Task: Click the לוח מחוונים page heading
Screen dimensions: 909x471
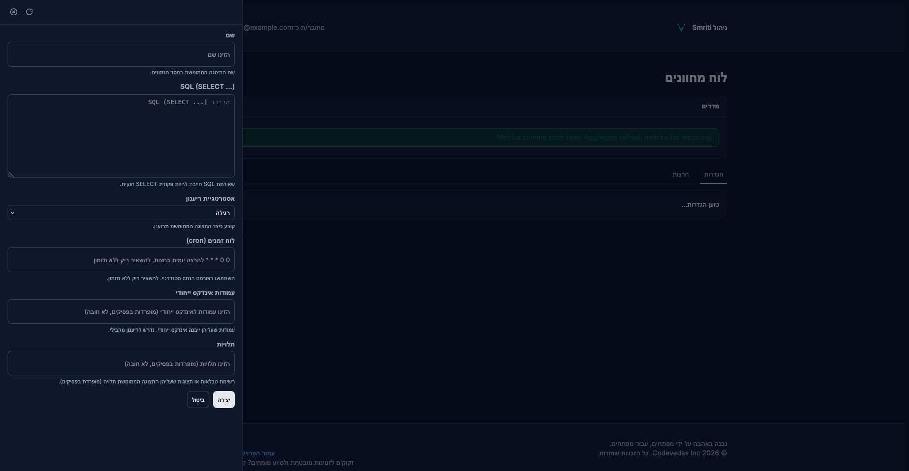Action: (x=695, y=78)
